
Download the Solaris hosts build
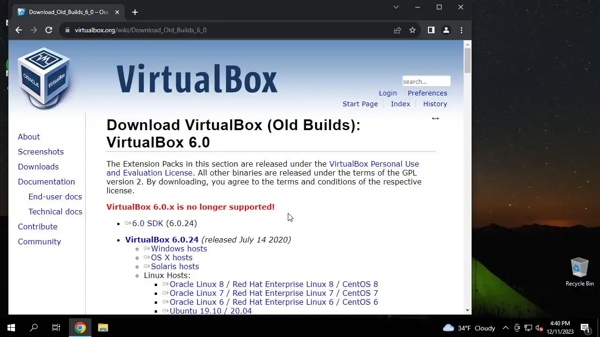click(175, 266)
